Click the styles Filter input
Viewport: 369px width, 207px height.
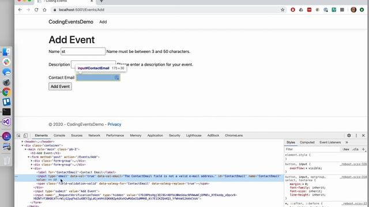[312, 149]
